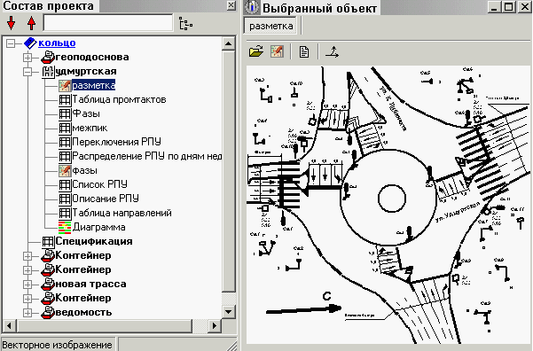Click the red down arrow icon
The image size is (533, 351).
(x=12, y=23)
